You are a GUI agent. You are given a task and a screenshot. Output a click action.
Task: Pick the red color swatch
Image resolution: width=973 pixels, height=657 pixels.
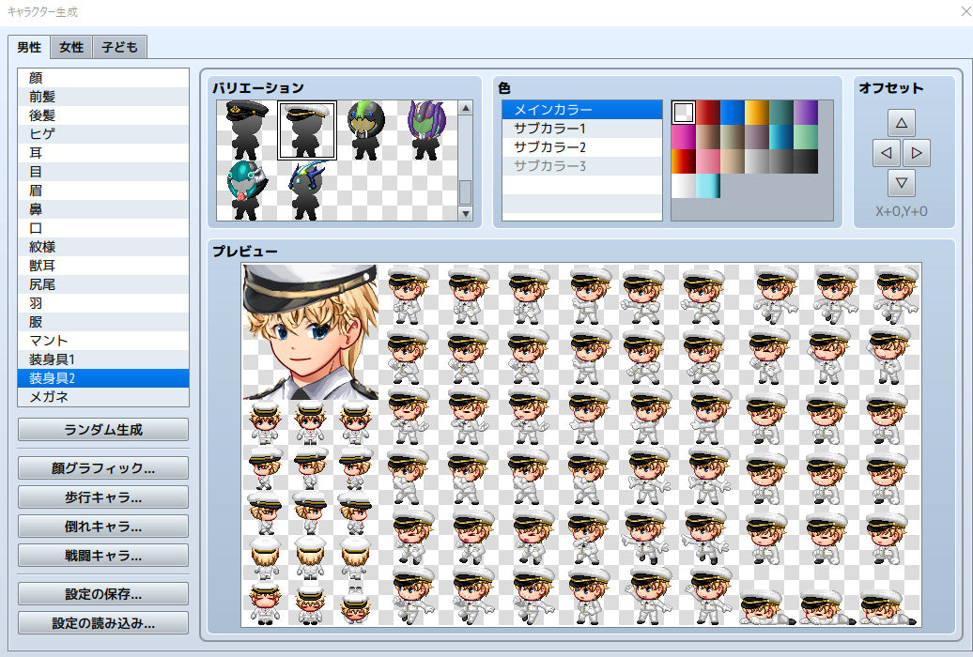708,113
